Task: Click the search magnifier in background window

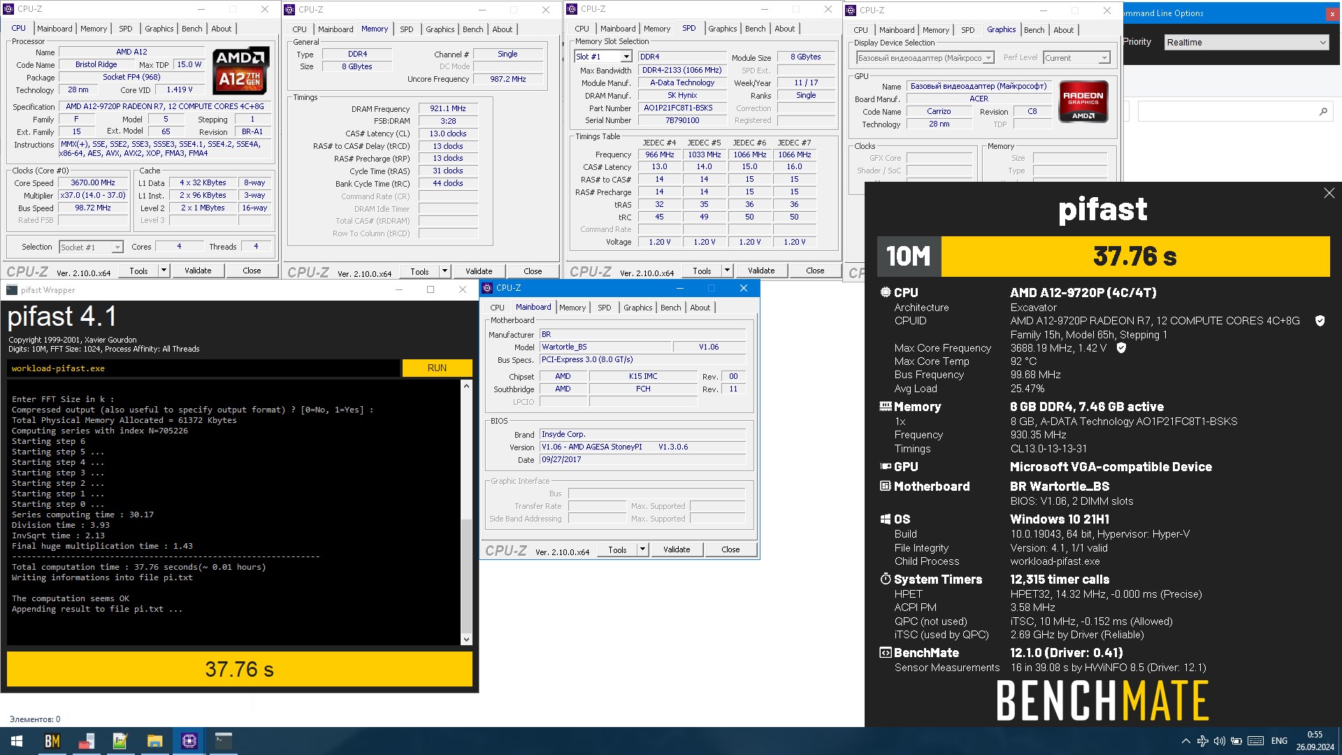Action: tap(1322, 112)
